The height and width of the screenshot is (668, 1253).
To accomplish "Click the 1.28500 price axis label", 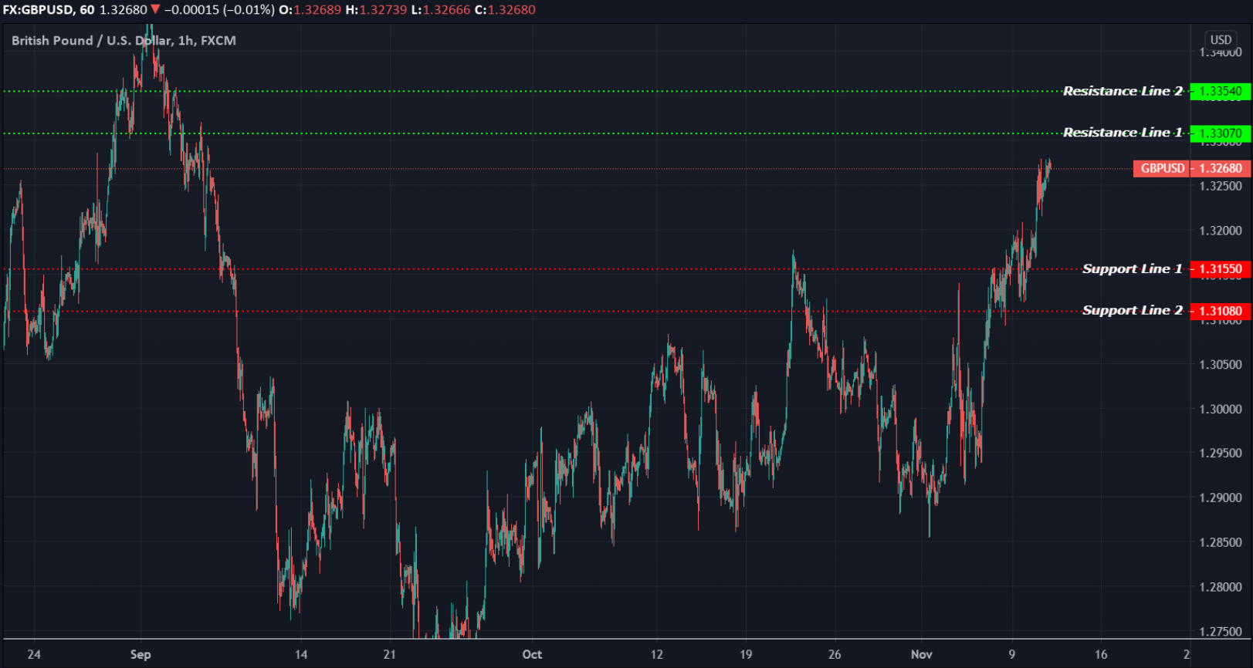I will pos(1220,542).
